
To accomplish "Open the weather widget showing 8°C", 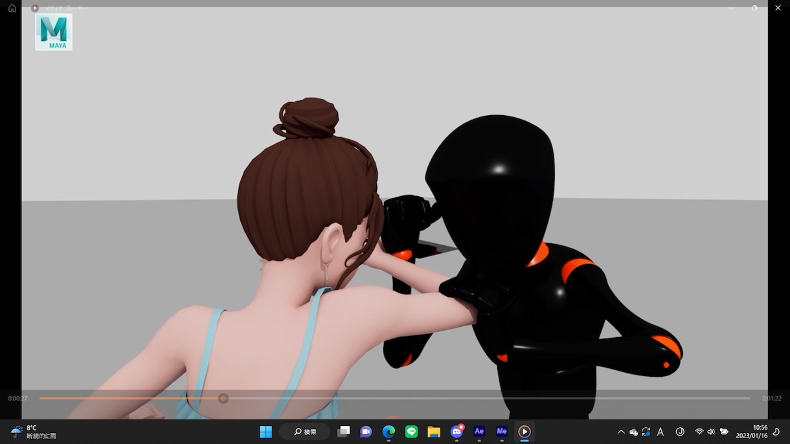I will 34,432.
